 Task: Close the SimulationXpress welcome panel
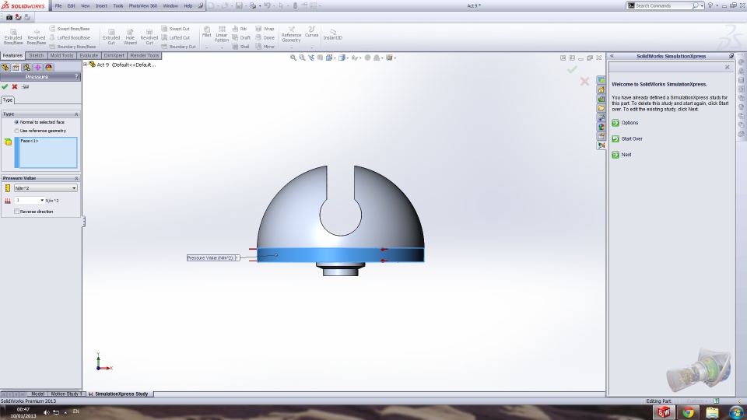[727, 67]
